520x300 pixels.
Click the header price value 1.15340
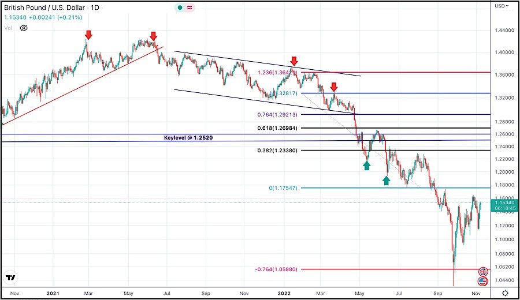click(15, 17)
